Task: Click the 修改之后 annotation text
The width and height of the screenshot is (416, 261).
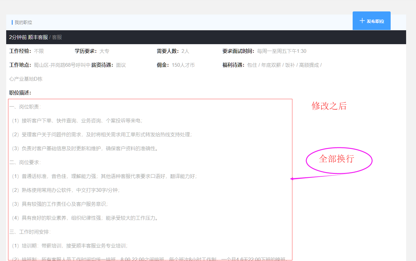Action: pyautogui.click(x=329, y=106)
